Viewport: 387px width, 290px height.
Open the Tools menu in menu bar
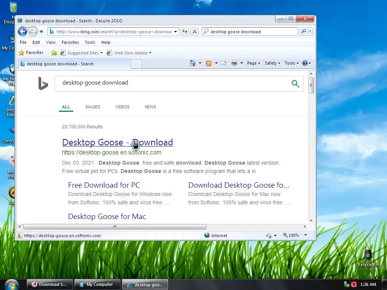click(90, 42)
